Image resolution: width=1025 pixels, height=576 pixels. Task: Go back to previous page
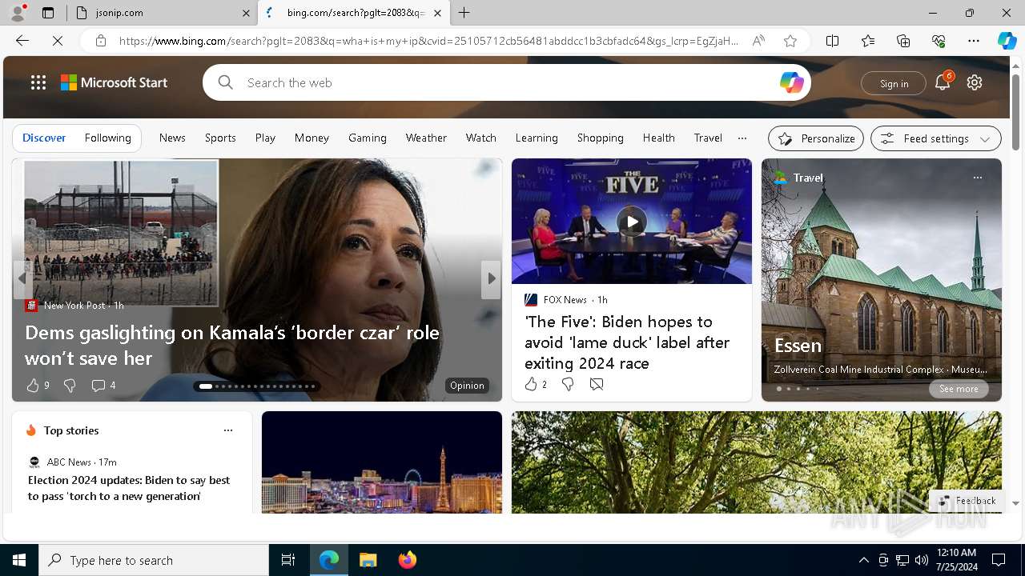tap(22, 41)
